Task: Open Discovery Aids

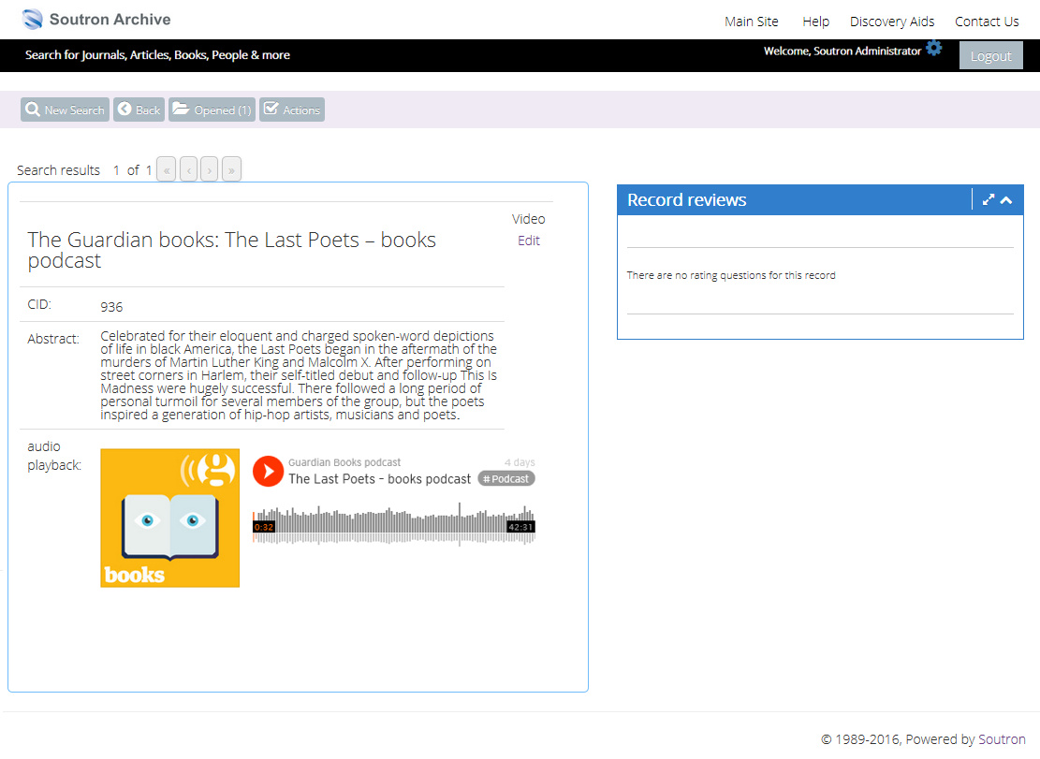Action: pyautogui.click(x=892, y=22)
